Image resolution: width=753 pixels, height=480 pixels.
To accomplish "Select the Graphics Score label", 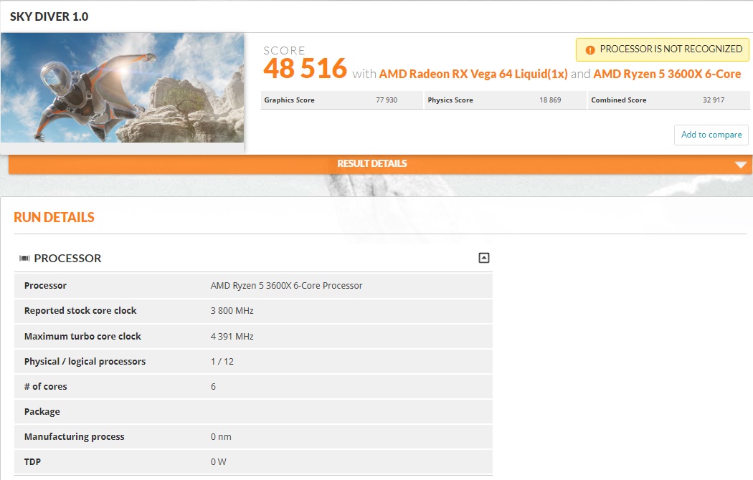I will [x=289, y=100].
